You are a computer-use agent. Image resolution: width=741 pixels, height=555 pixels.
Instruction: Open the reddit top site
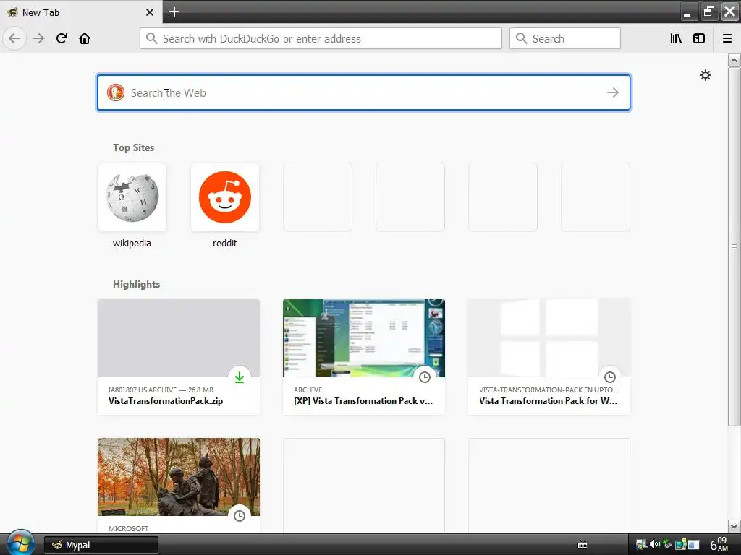[x=224, y=206]
